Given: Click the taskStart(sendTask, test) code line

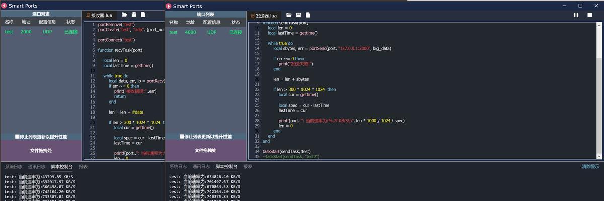Looking at the screenshot, I should point(286,151).
